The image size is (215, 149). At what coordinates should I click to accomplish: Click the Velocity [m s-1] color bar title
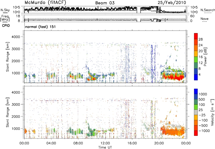point(212,112)
